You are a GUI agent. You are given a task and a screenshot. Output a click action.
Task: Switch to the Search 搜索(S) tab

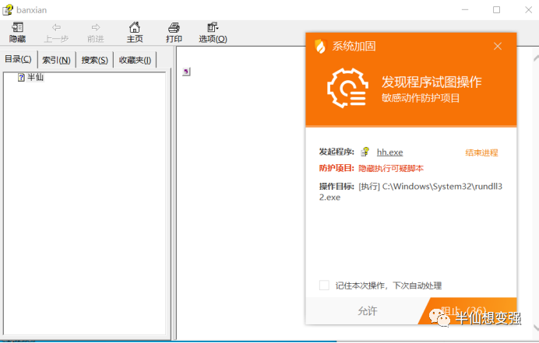pos(94,61)
